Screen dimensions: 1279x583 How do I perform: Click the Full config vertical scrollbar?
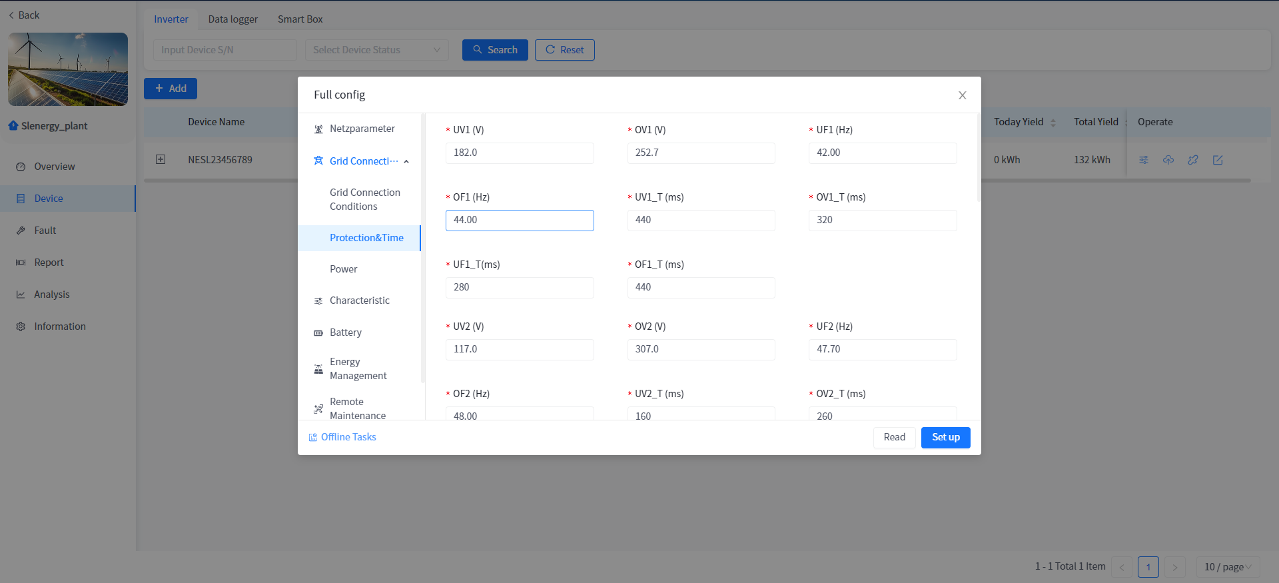click(x=978, y=160)
